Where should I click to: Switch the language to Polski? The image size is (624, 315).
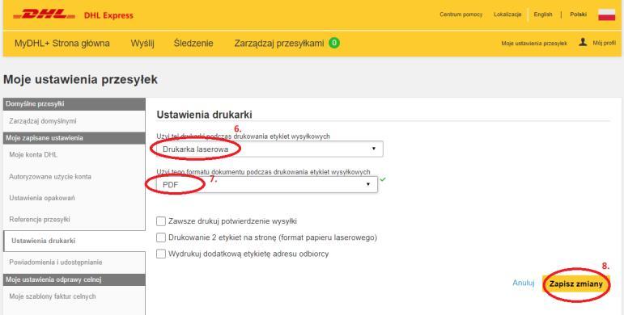click(578, 15)
